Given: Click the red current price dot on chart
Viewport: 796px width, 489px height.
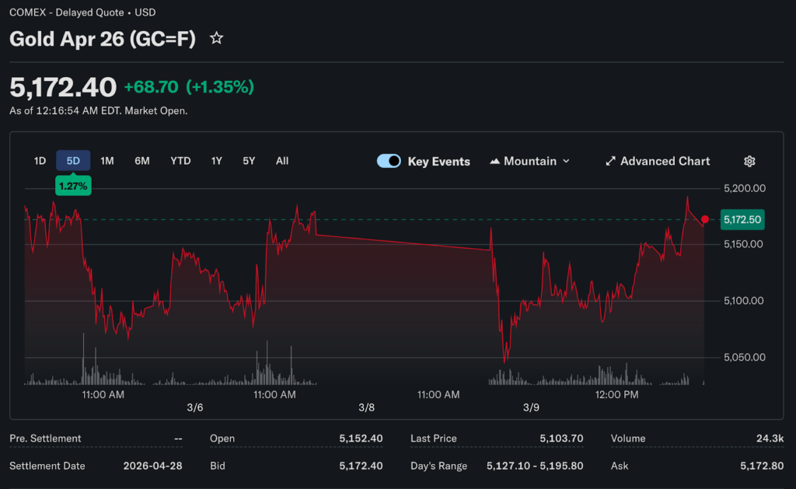Looking at the screenshot, I should 704,220.
